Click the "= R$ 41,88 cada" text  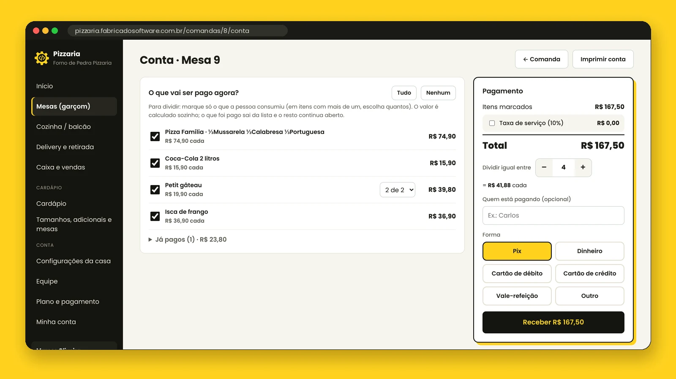click(504, 185)
